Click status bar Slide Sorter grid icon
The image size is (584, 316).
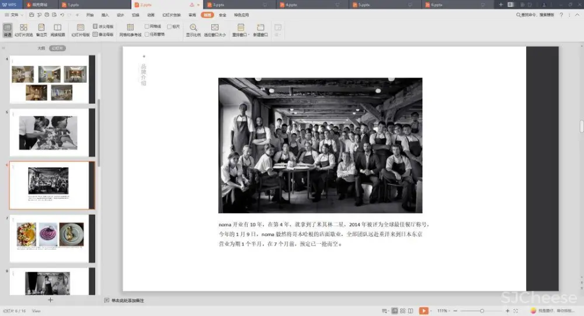click(x=402, y=311)
